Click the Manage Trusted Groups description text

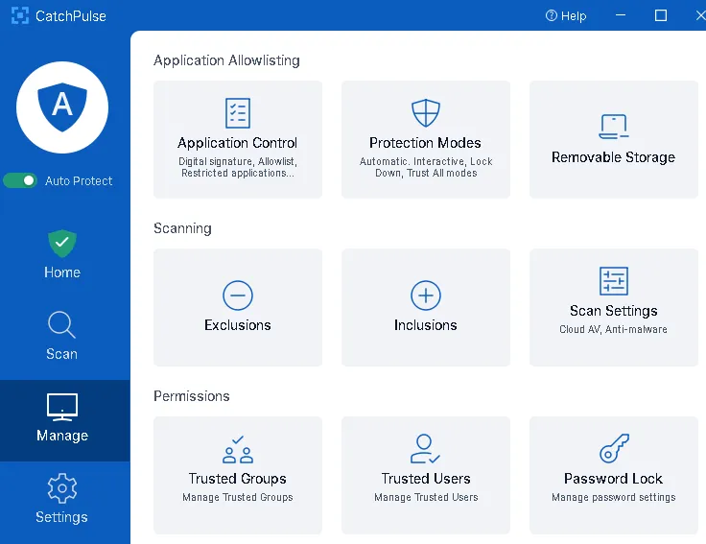pos(238,498)
